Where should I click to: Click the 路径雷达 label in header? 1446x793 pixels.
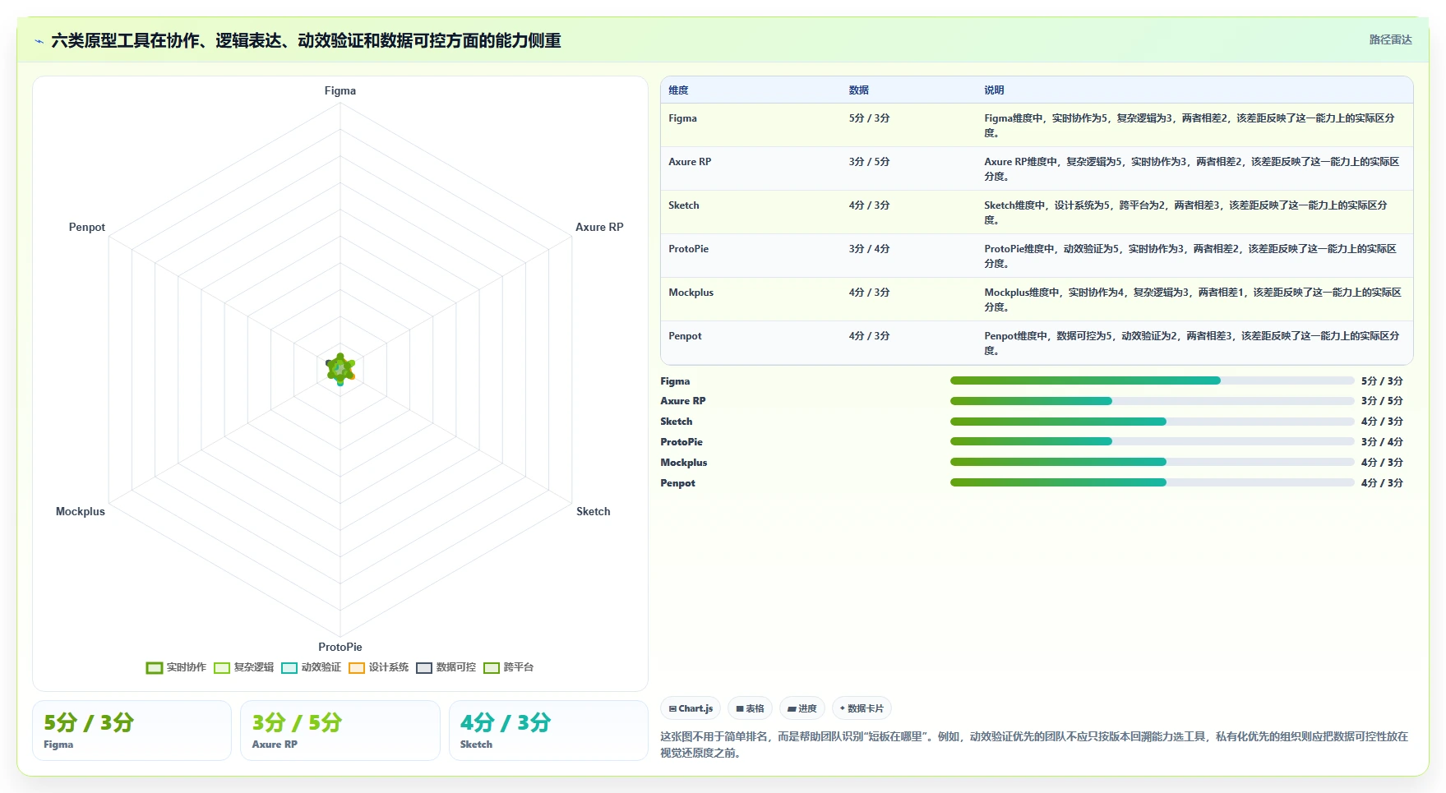(x=1390, y=39)
